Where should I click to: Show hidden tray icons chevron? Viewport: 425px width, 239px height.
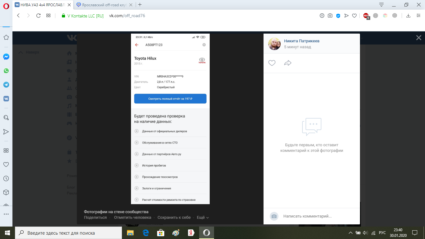(x=351, y=233)
